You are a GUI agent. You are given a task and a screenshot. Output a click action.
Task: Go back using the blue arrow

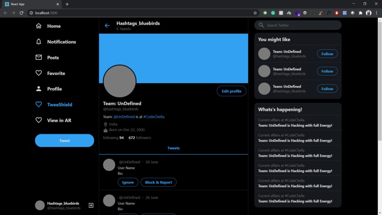pos(107,25)
